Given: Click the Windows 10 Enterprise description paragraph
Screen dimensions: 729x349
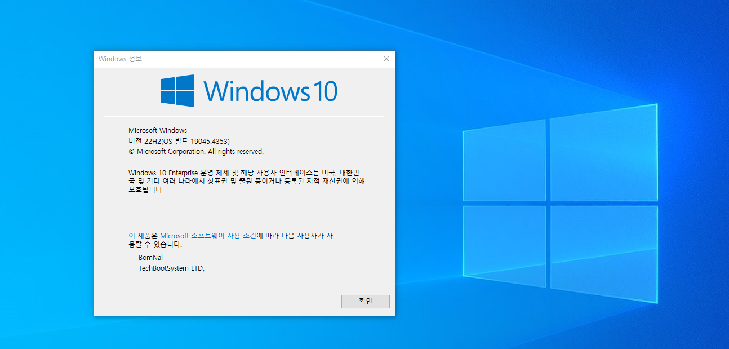Looking at the screenshot, I should [x=247, y=181].
